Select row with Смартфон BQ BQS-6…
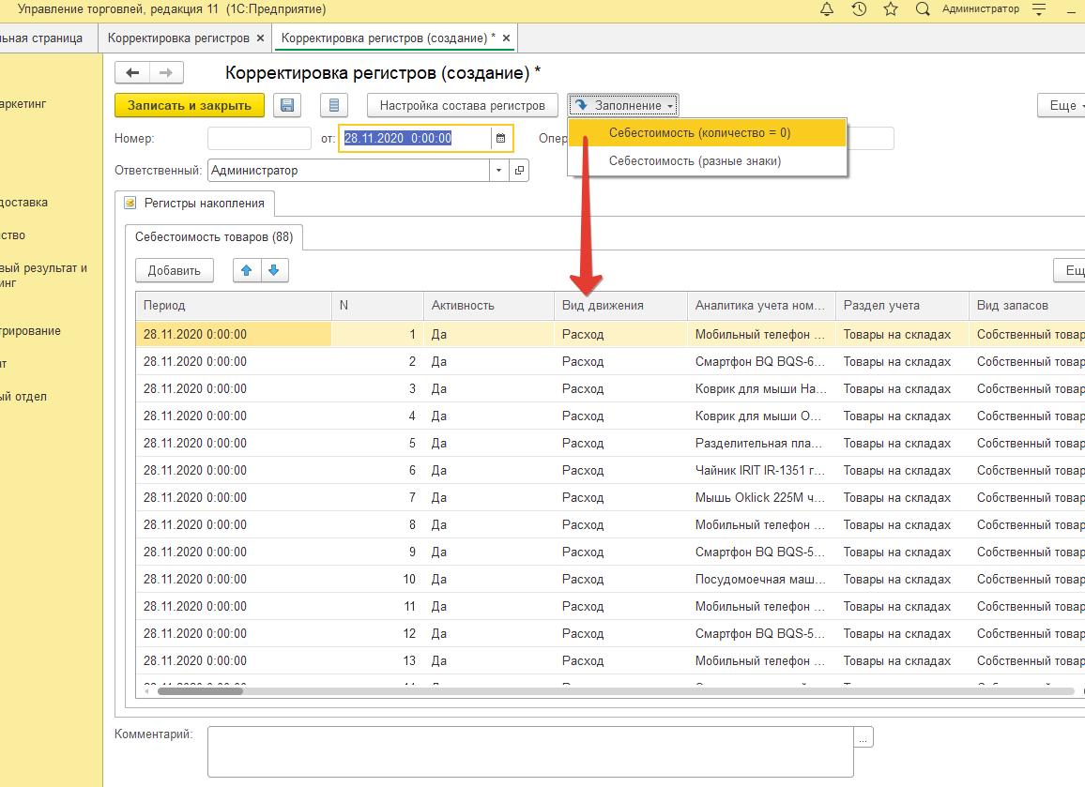This screenshot has width=1085, height=787. point(610,361)
